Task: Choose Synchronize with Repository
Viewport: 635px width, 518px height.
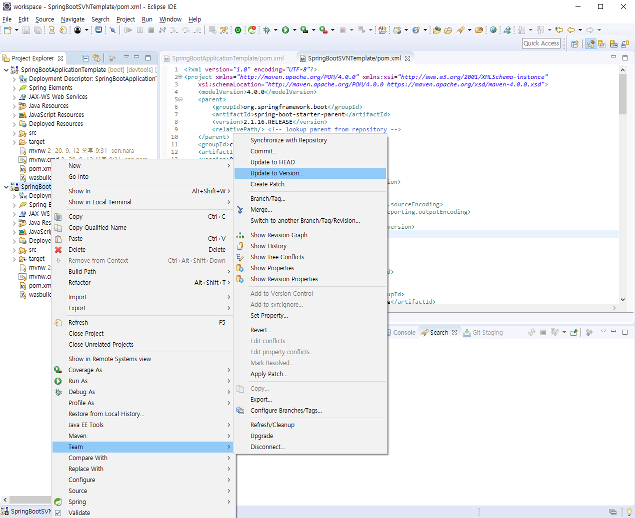Action: click(x=310, y=140)
